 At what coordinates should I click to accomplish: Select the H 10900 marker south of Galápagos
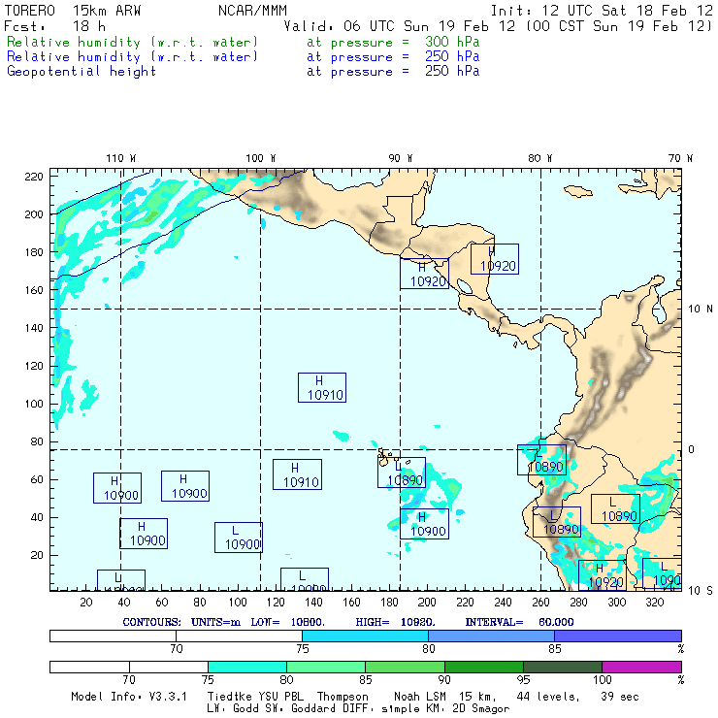pyautogui.click(x=424, y=524)
